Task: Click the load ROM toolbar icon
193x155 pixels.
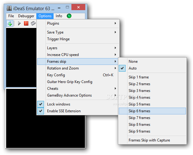Action: (10, 23)
